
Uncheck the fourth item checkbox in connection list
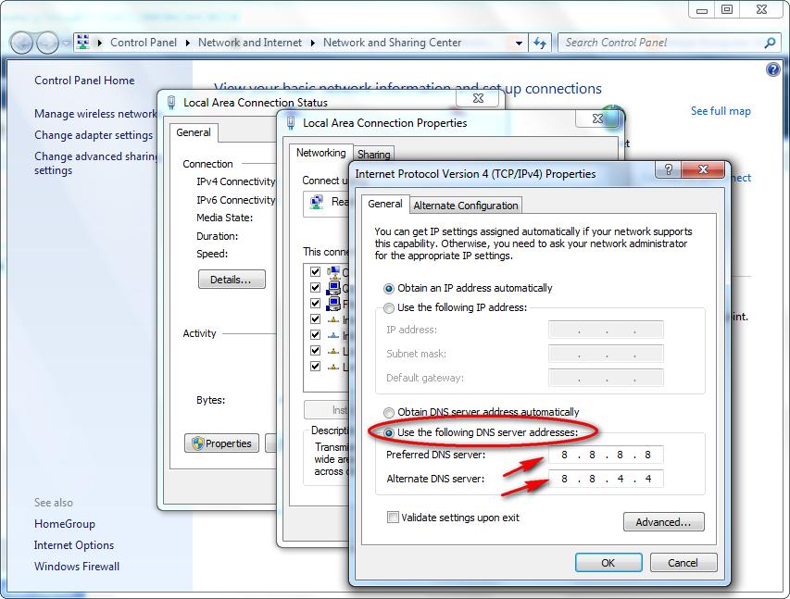(x=316, y=318)
